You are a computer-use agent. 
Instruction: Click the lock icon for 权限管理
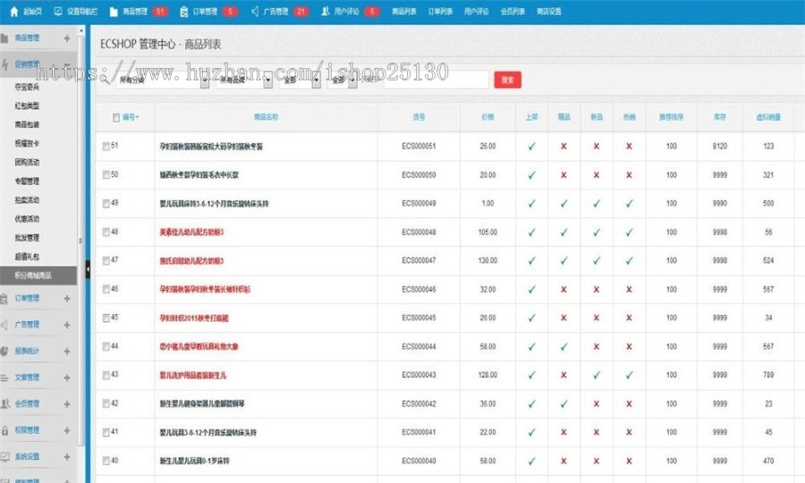(4, 430)
